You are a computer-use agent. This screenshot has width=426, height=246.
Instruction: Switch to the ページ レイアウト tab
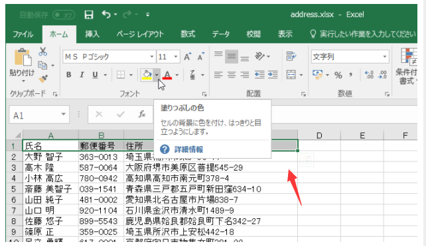click(140, 34)
